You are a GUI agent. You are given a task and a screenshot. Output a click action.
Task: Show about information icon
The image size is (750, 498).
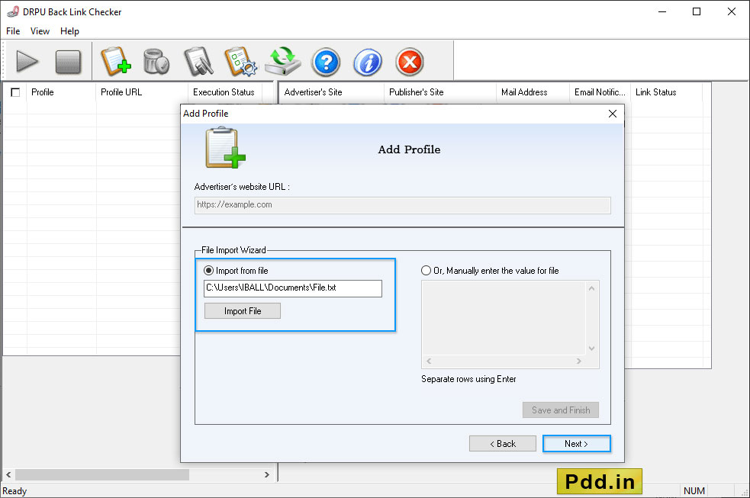point(367,62)
